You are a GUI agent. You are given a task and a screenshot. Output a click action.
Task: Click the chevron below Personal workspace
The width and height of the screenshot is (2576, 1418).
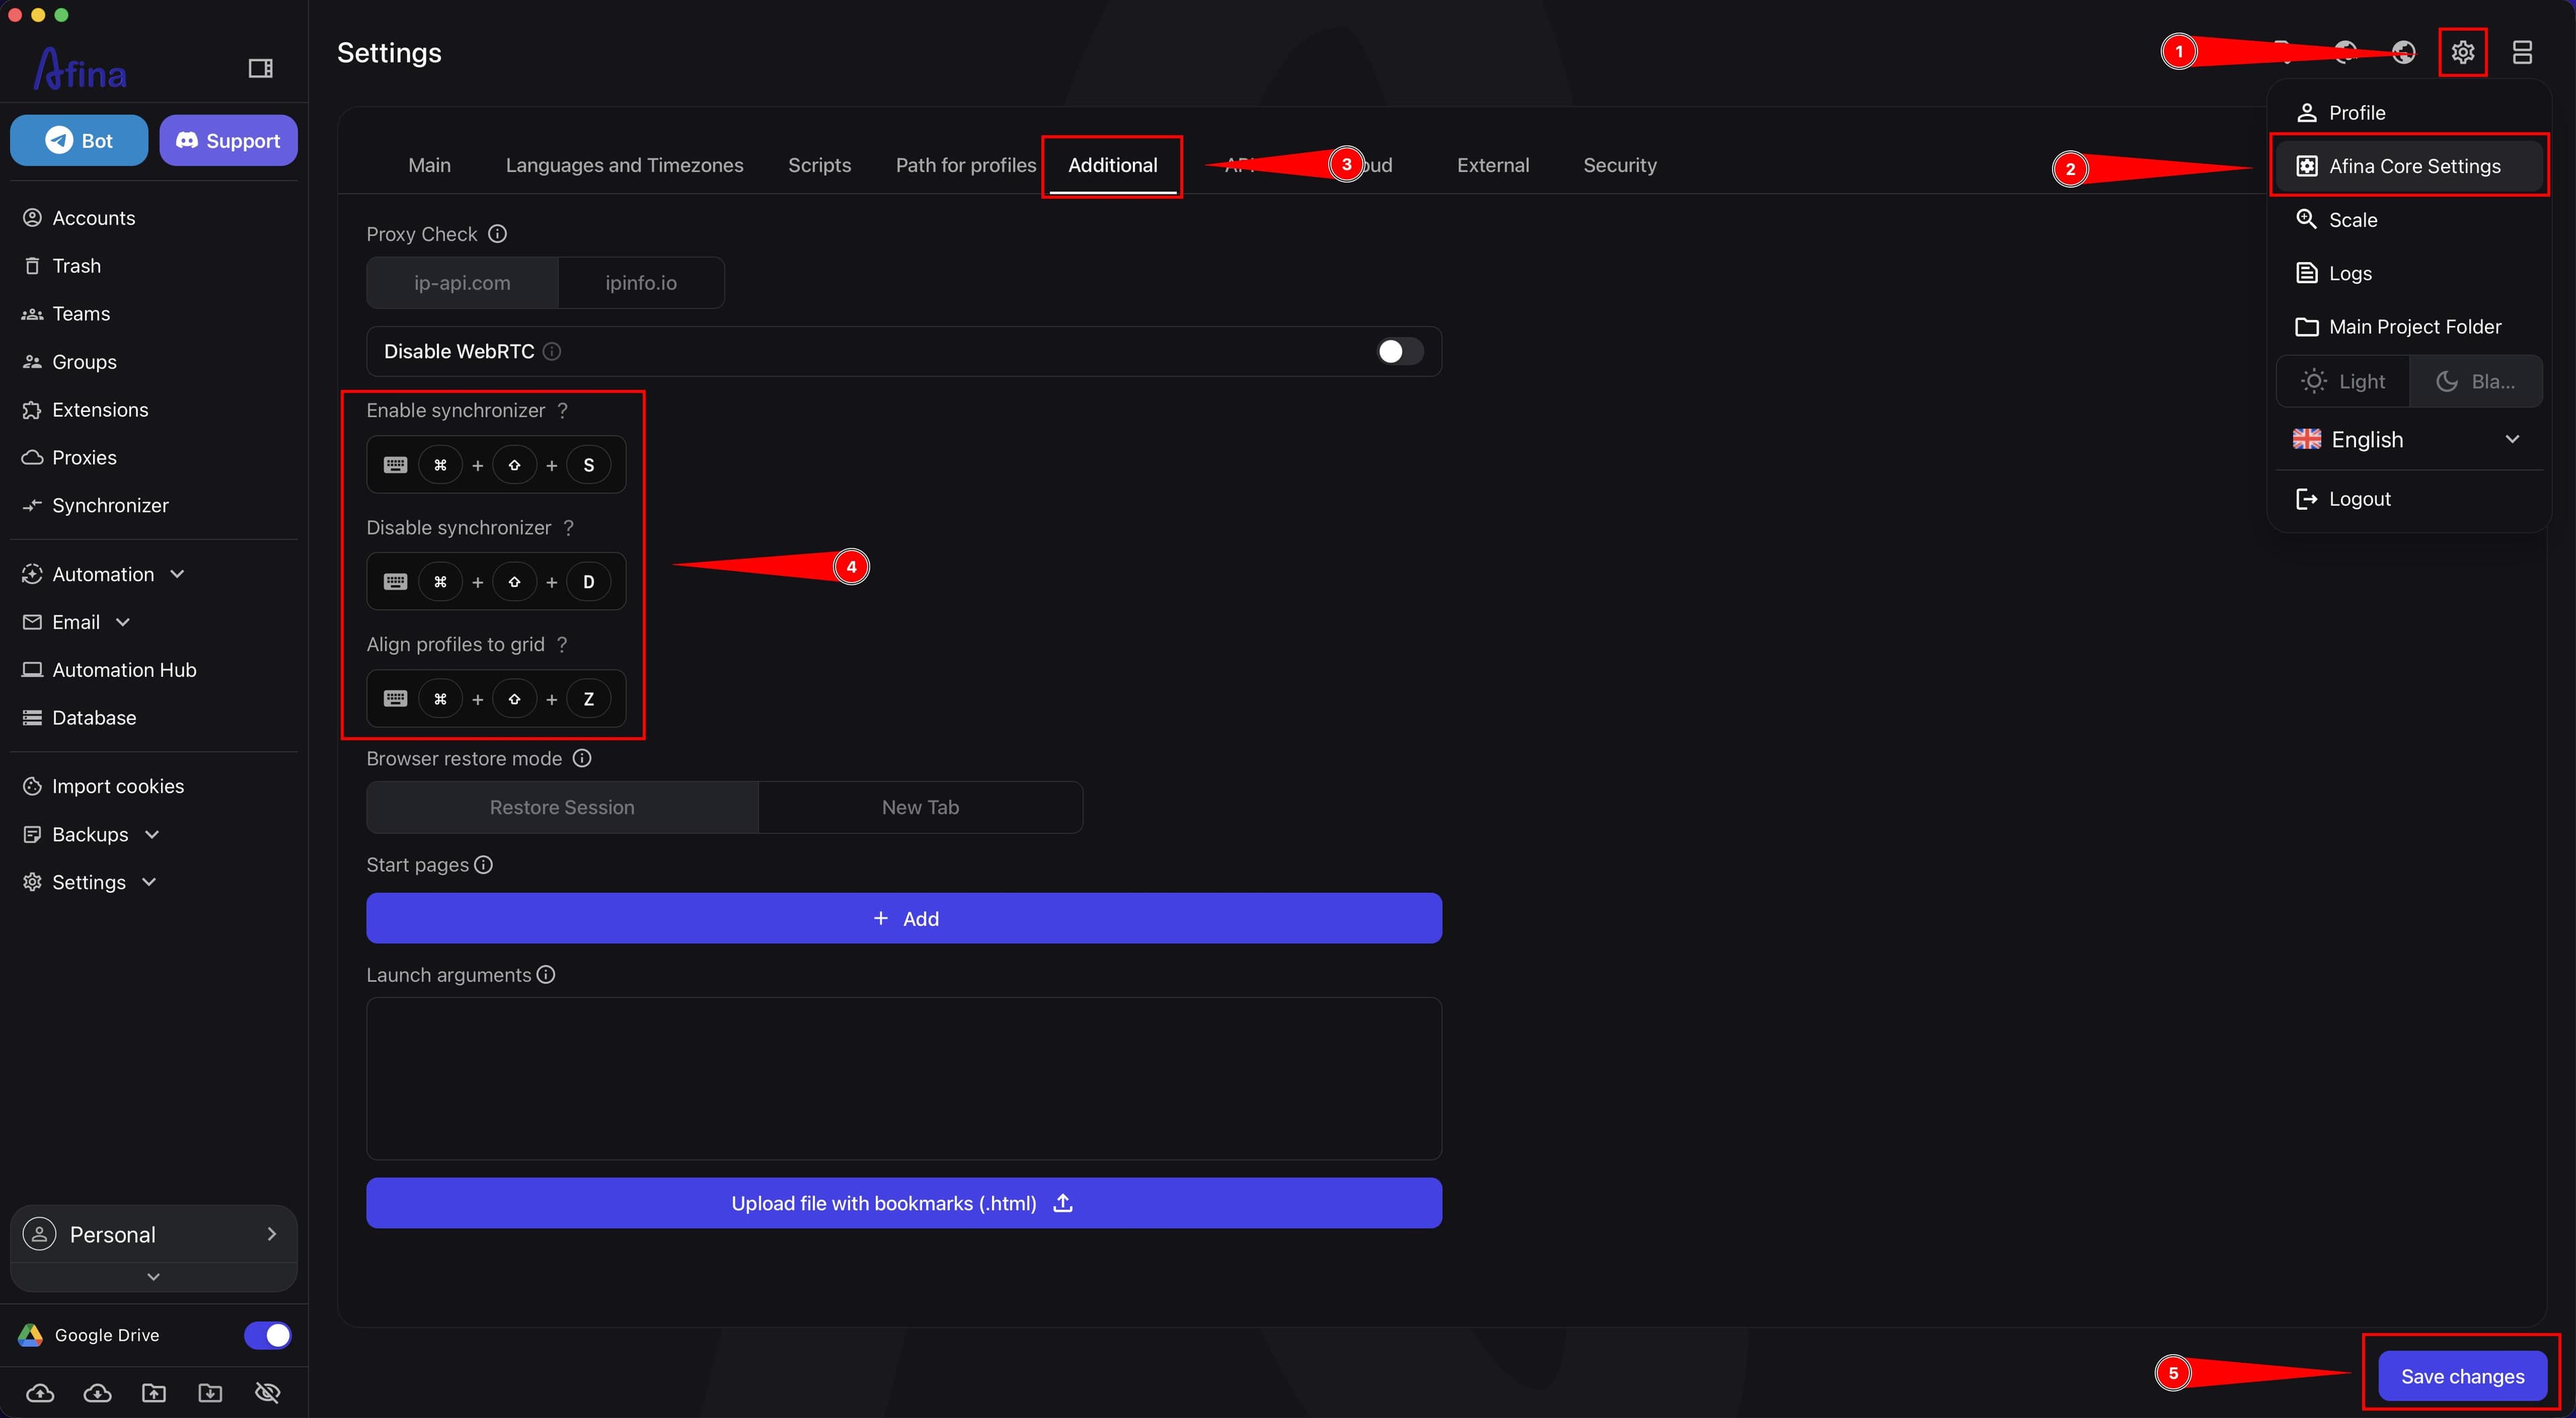point(153,1277)
